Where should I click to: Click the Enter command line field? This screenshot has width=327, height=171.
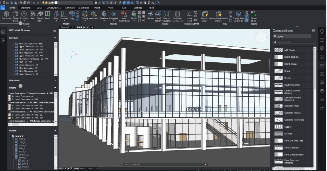pyautogui.click(x=164, y=165)
